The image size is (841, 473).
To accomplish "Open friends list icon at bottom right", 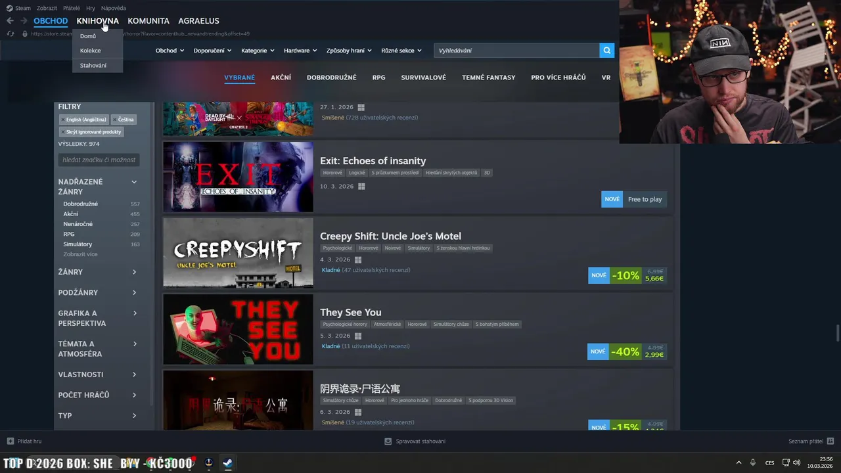I will (x=830, y=441).
